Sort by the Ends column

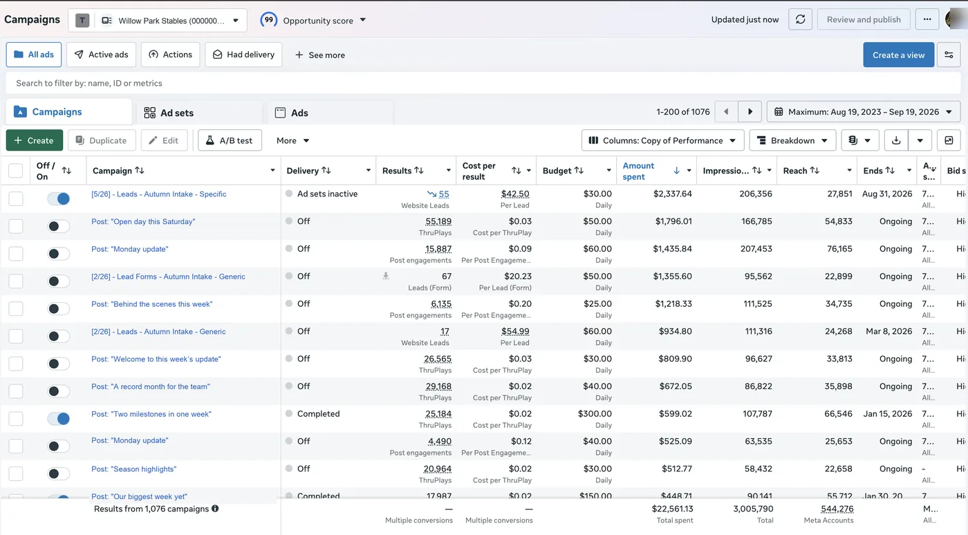890,171
